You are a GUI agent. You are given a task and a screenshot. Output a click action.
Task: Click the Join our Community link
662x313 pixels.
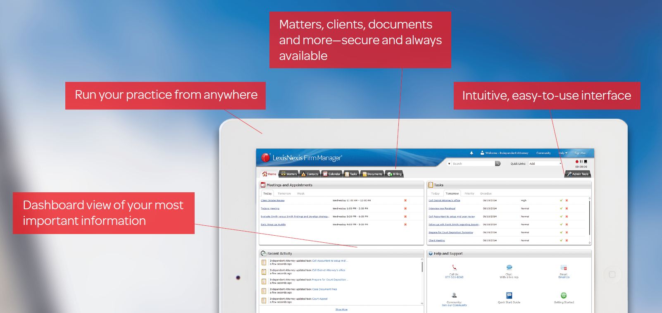(454, 305)
